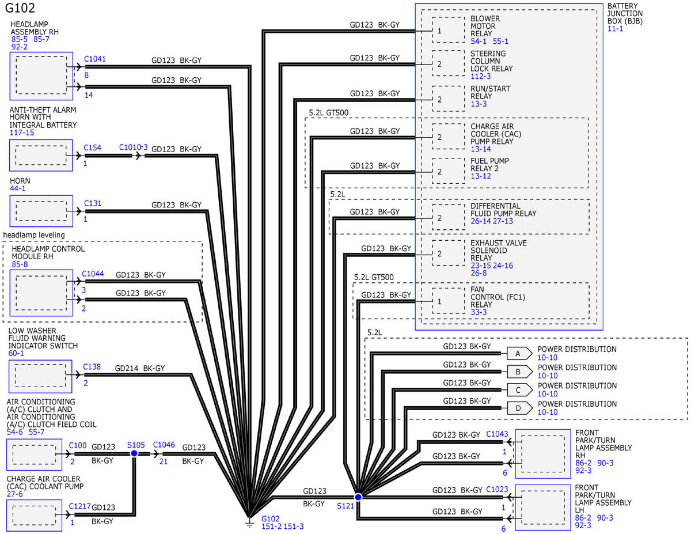Open the C138 washer fluid switch connector
Viewport: 691px width, 534px height.
pyautogui.click(x=92, y=366)
